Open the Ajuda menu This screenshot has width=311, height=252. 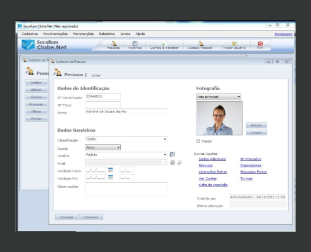pos(140,34)
